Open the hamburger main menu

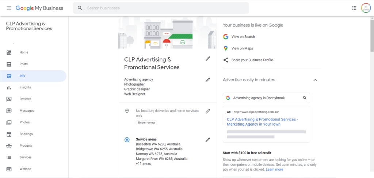(x=9, y=8)
